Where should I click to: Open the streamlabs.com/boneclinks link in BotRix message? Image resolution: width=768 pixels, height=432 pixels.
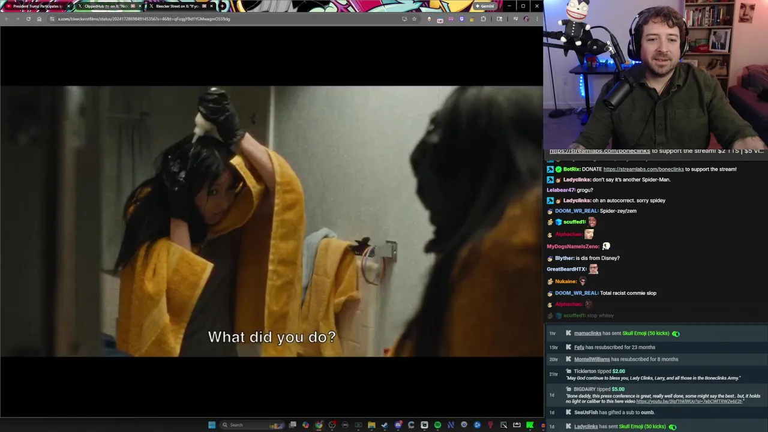(643, 169)
